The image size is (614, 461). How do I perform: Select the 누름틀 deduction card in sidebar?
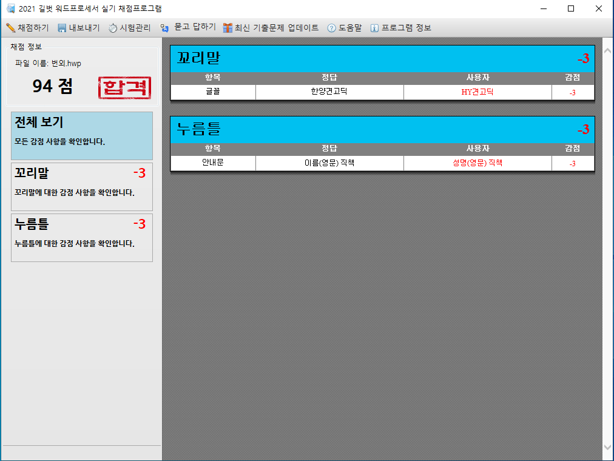click(81, 237)
